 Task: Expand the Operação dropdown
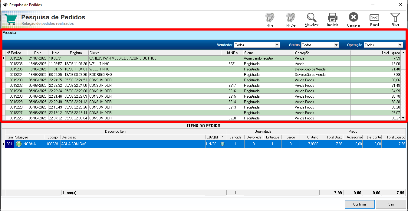pos(400,45)
